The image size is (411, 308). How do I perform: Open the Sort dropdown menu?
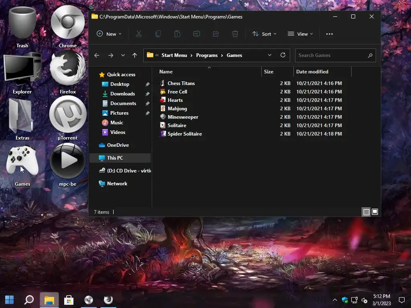point(264,34)
